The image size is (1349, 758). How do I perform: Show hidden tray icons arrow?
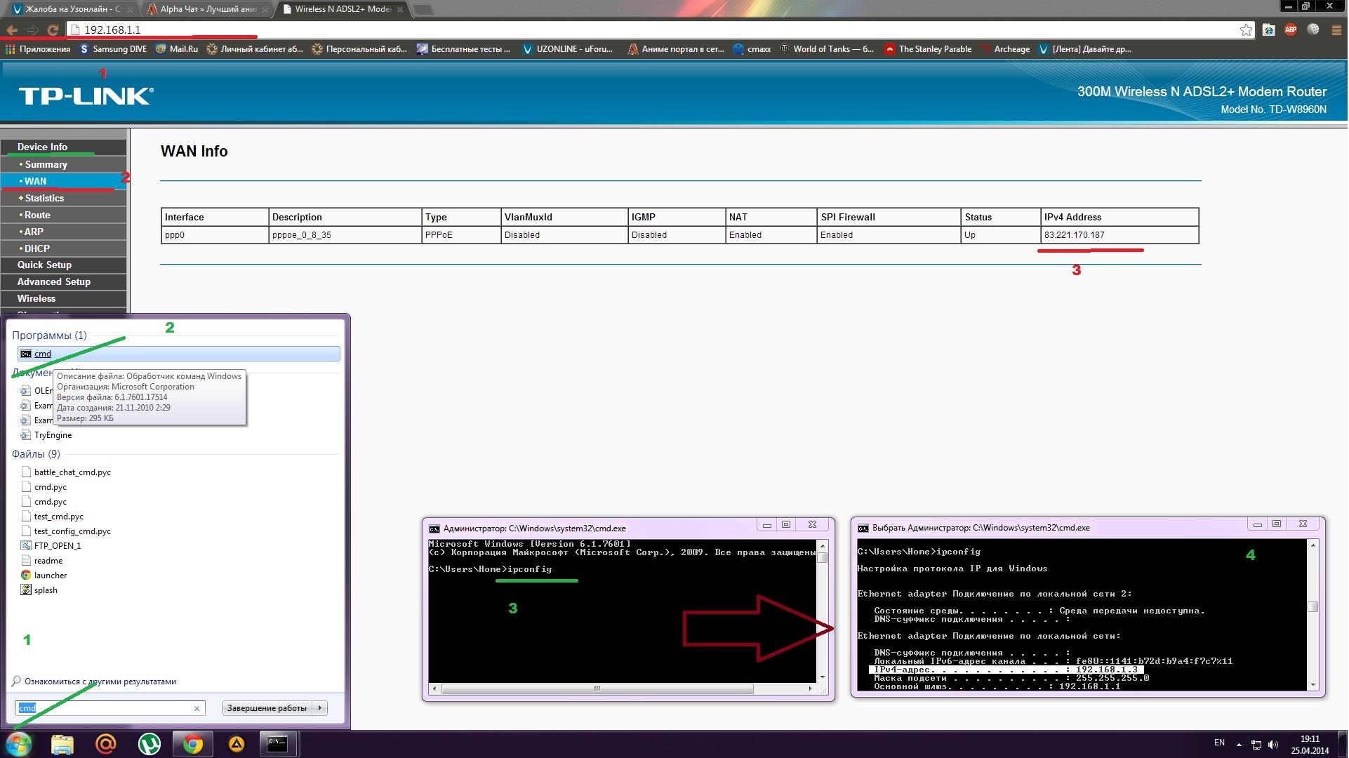1239,744
